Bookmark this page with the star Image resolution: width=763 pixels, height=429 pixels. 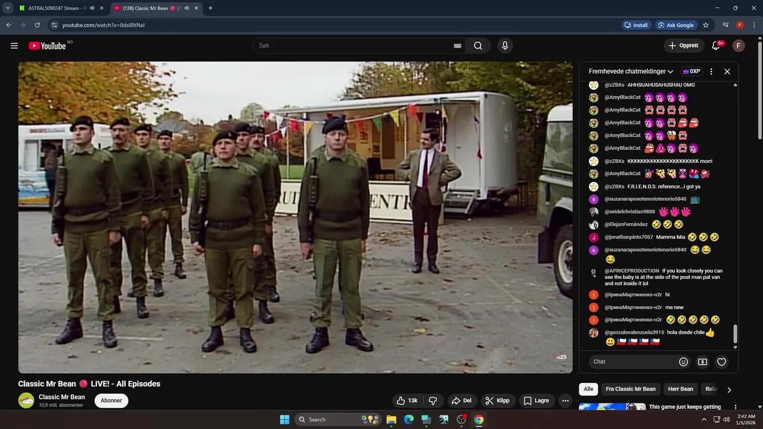pos(706,25)
